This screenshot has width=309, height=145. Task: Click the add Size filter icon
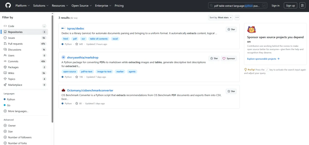(5, 131)
